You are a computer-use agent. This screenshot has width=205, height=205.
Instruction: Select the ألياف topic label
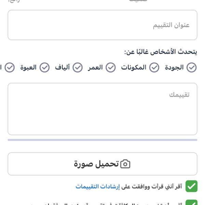tap(63, 67)
